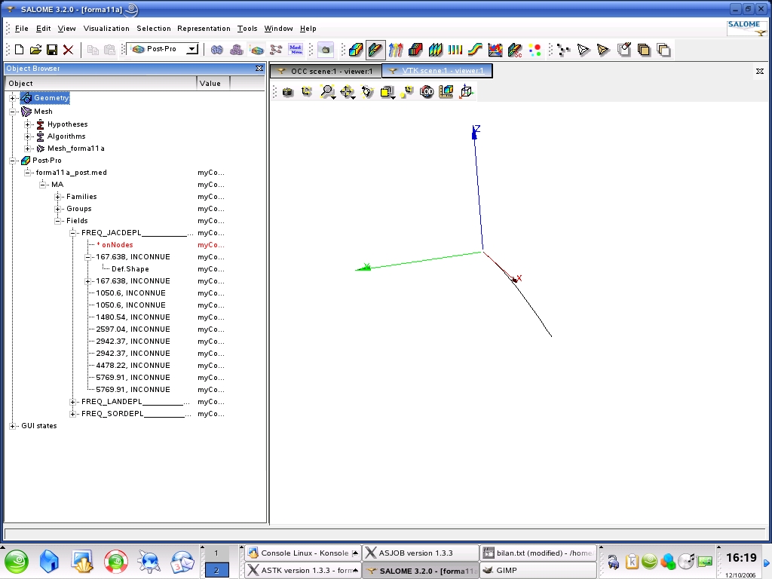The width and height of the screenshot is (772, 579).
Task: Open the Visualization menu
Action: pyautogui.click(x=106, y=29)
